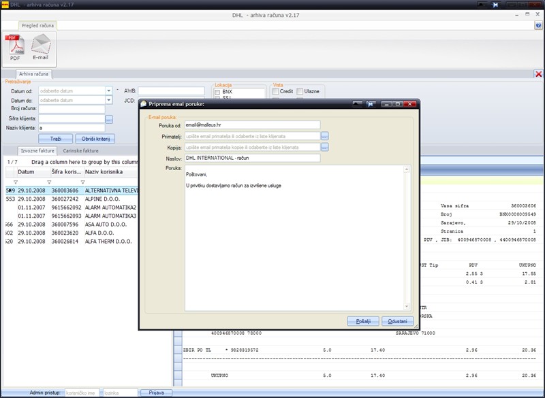Image resolution: width=545 pixels, height=398 pixels.
Task: Click client code cell 9615662092
Action: pos(66,208)
